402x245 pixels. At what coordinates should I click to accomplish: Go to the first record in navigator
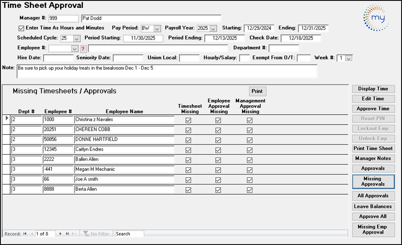tap(25, 234)
